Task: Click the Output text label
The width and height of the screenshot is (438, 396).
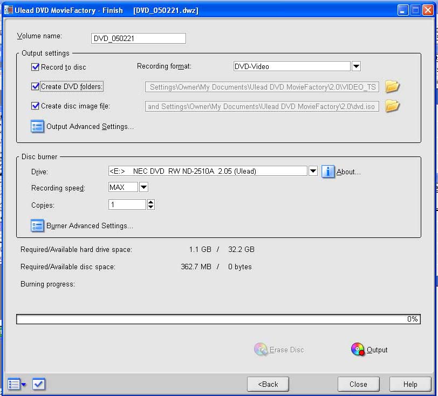Action: click(x=377, y=350)
